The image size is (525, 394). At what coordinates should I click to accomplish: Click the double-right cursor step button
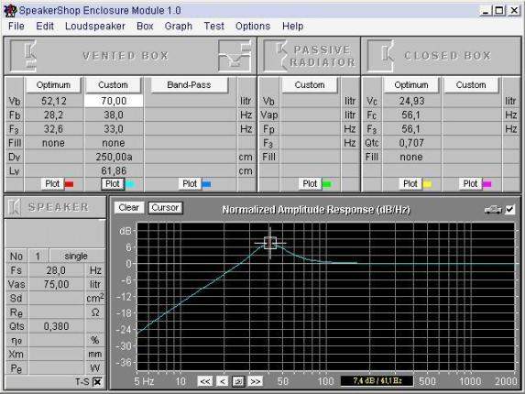pyautogui.click(x=255, y=381)
